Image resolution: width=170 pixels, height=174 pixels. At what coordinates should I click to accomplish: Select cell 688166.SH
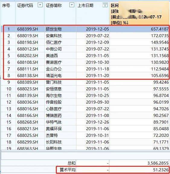pos(27,115)
